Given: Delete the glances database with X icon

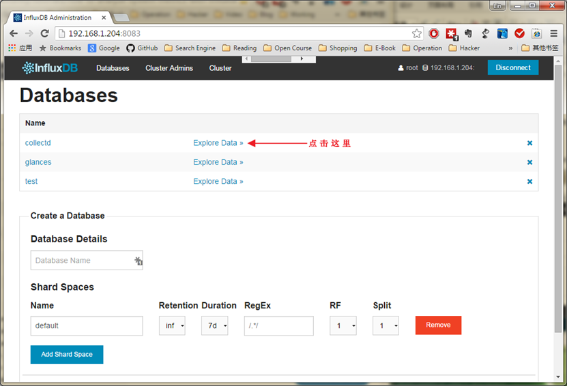Looking at the screenshot, I should 529,162.
